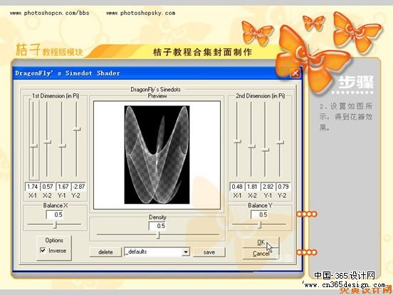Click 1st Dimension X-2 field showing 0.57
The width and height of the screenshot is (393, 295).
(48, 187)
